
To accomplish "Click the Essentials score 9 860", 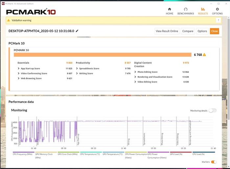I will pyautogui.click(x=69, y=63).
